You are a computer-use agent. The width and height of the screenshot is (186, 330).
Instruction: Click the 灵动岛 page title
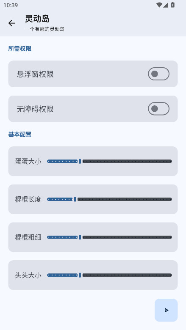coord(37,19)
